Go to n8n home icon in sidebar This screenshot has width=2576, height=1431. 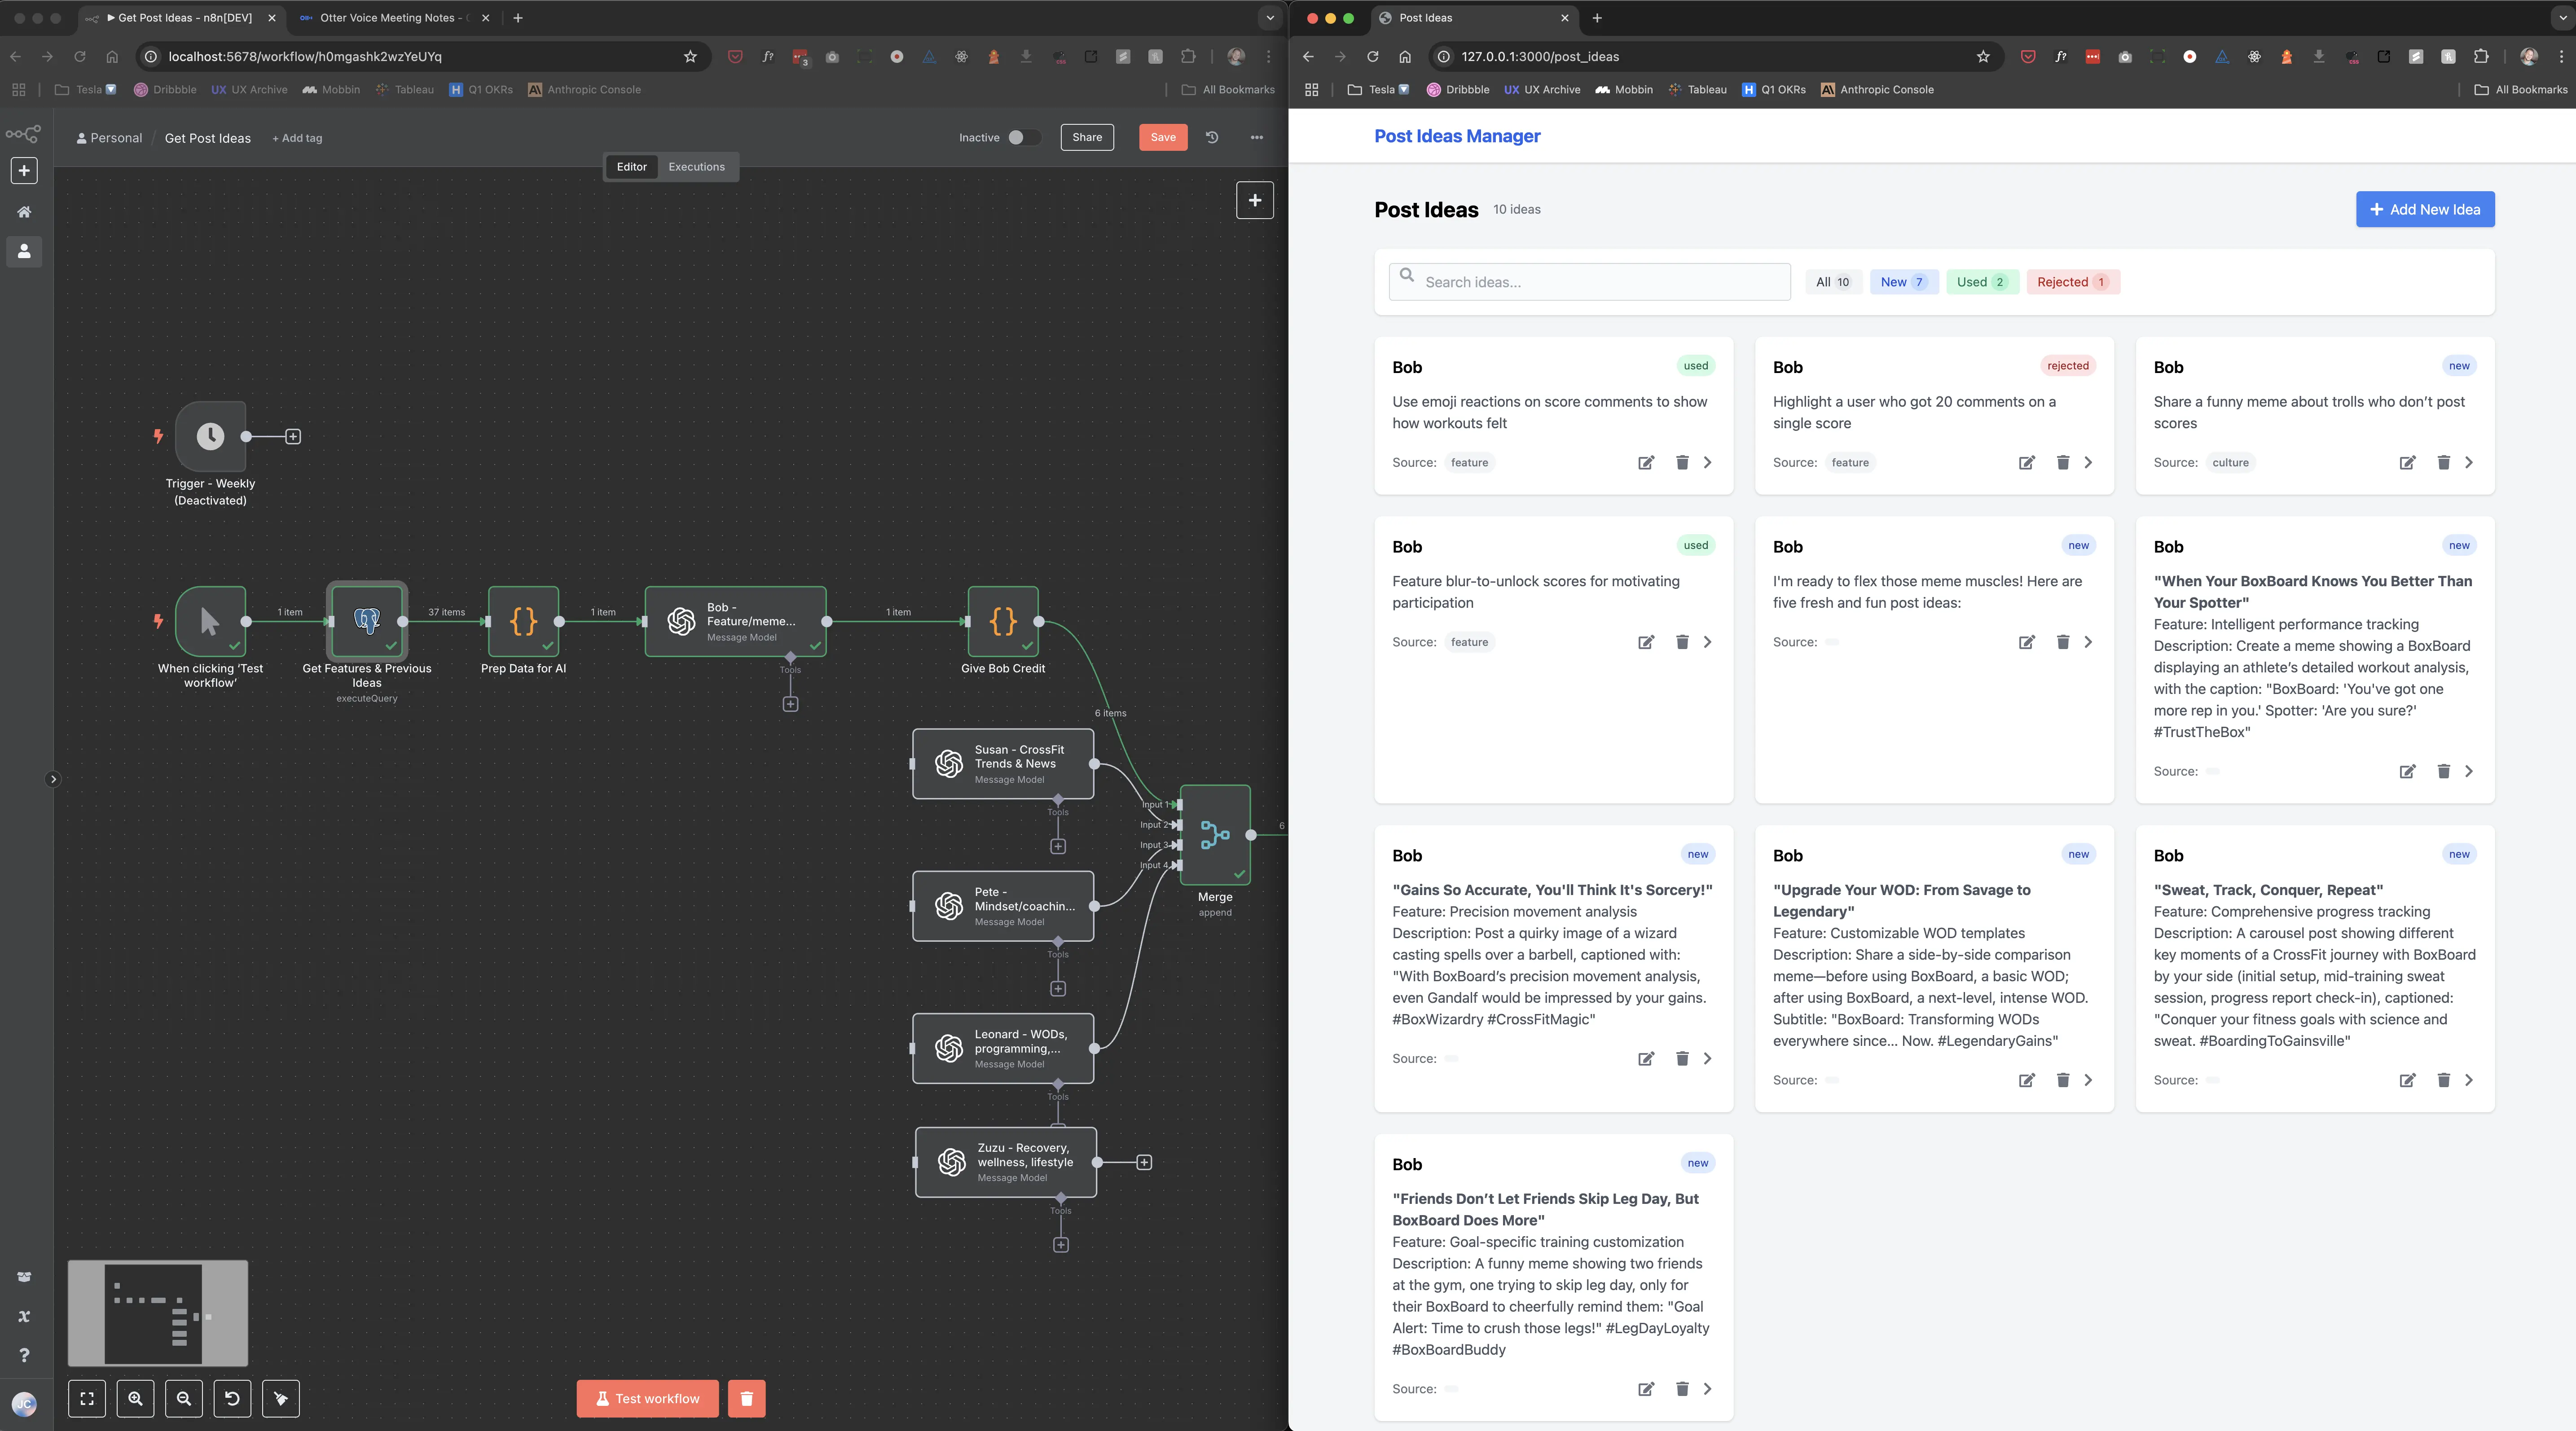(24, 212)
